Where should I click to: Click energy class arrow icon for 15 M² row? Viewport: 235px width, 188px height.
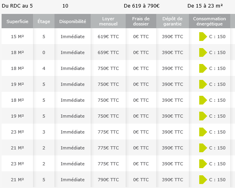pos(203,37)
